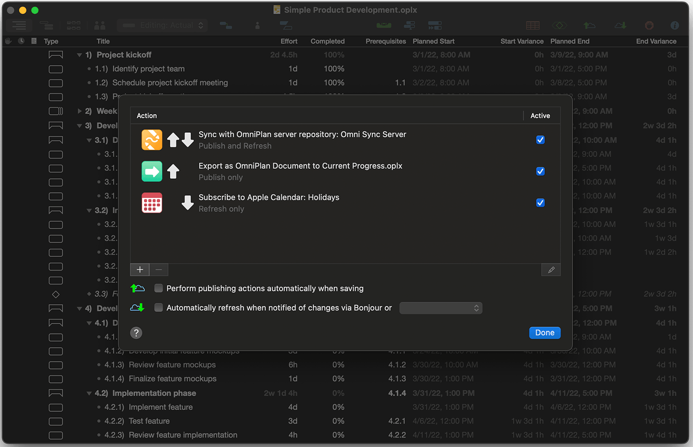This screenshot has width=693, height=447.
Task: Select the Omni Sync Server orange sync icon
Action: click(x=151, y=140)
